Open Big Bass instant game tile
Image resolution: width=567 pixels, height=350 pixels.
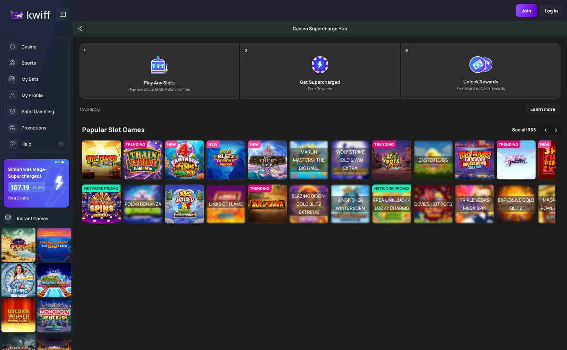coord(18,244)
